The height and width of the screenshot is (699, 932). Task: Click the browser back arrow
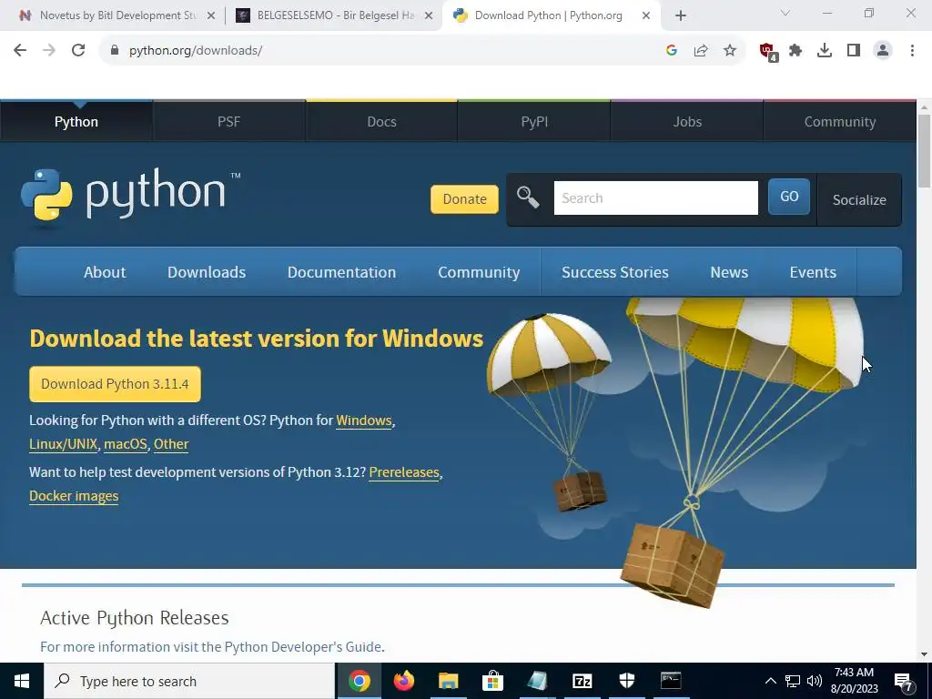(x=20, y=50)
